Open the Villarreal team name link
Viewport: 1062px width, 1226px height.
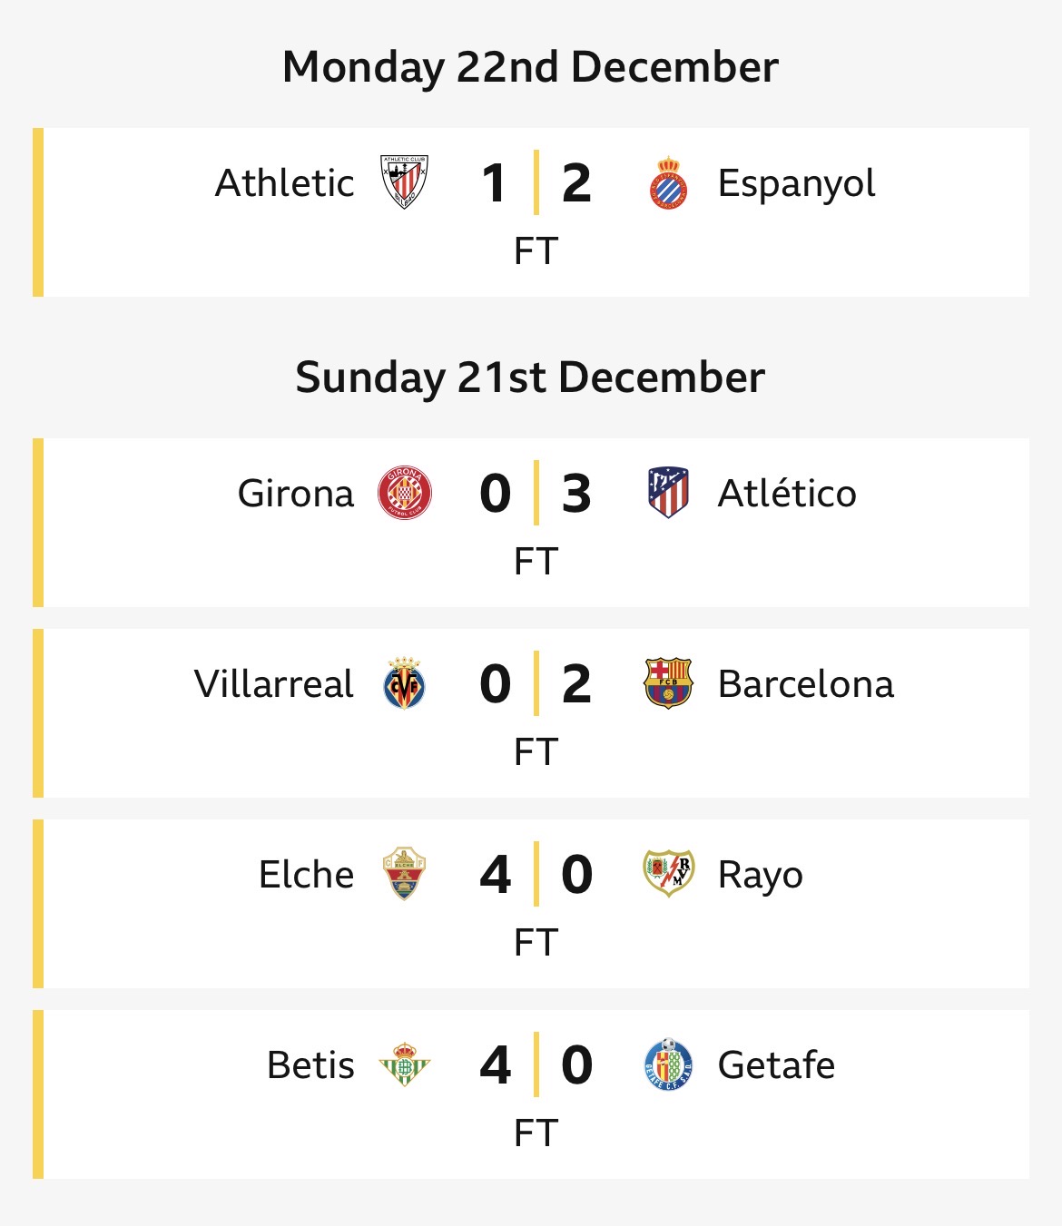click(273, 683)
